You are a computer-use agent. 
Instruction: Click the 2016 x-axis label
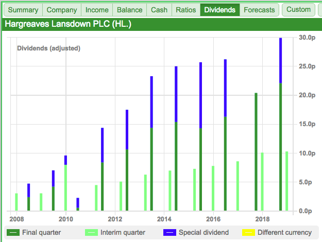click(213, 219)
